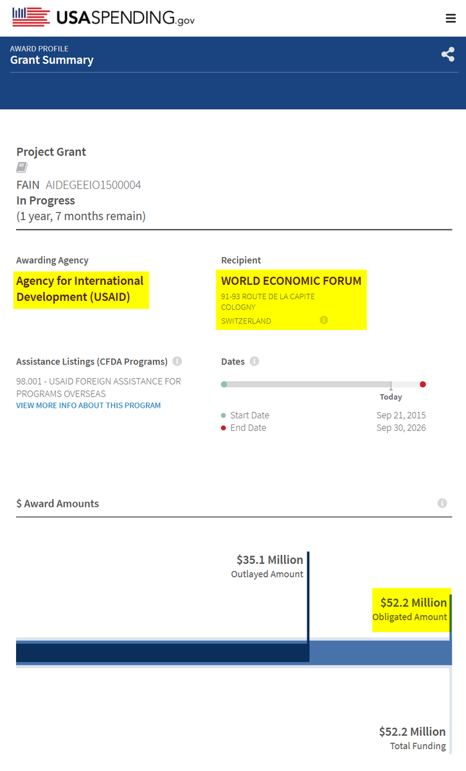Click the $52.2 Million Obligated Amount label
This screenshot has width=466, height=771.
click(x=411, y=609)
